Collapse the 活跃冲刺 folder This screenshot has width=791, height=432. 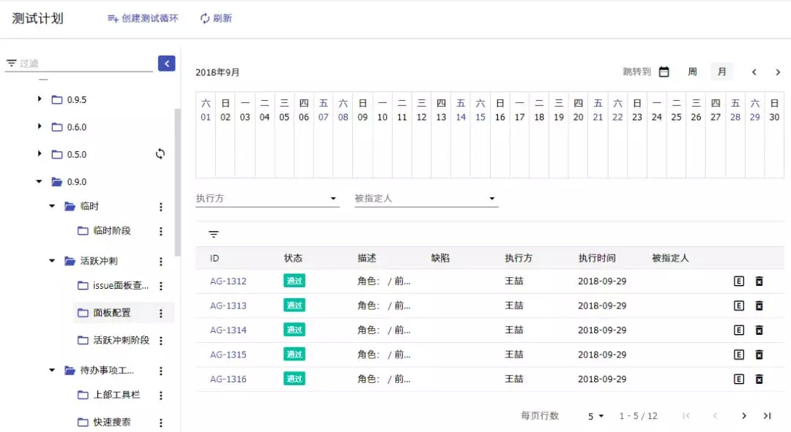click(52, 261)
